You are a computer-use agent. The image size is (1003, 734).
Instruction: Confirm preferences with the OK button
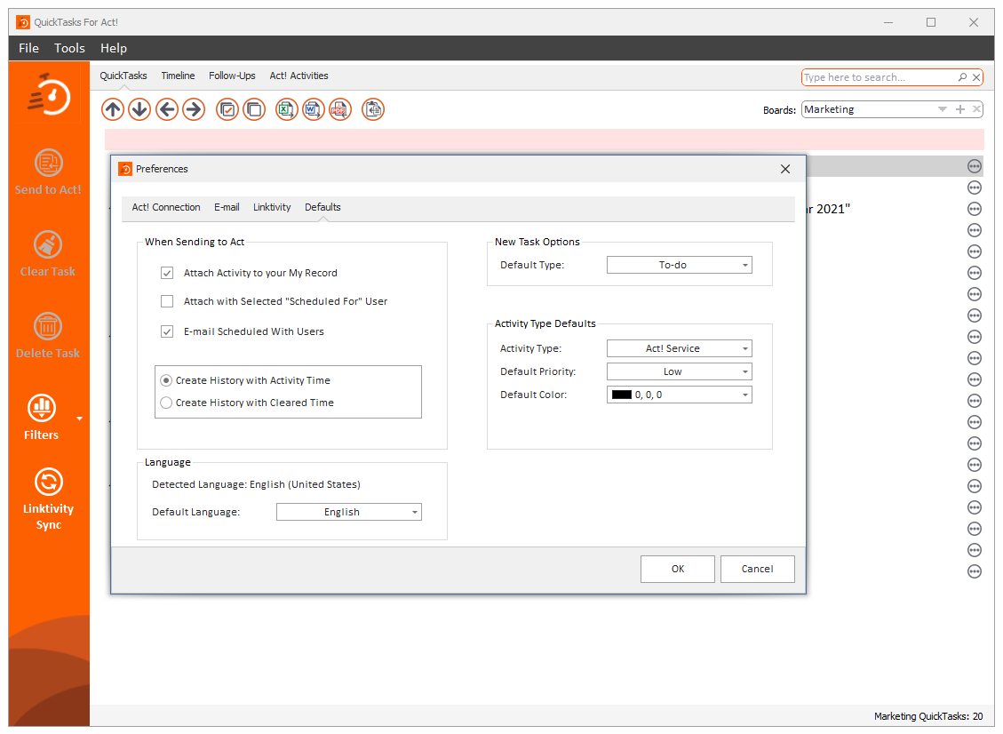point(678,569)
